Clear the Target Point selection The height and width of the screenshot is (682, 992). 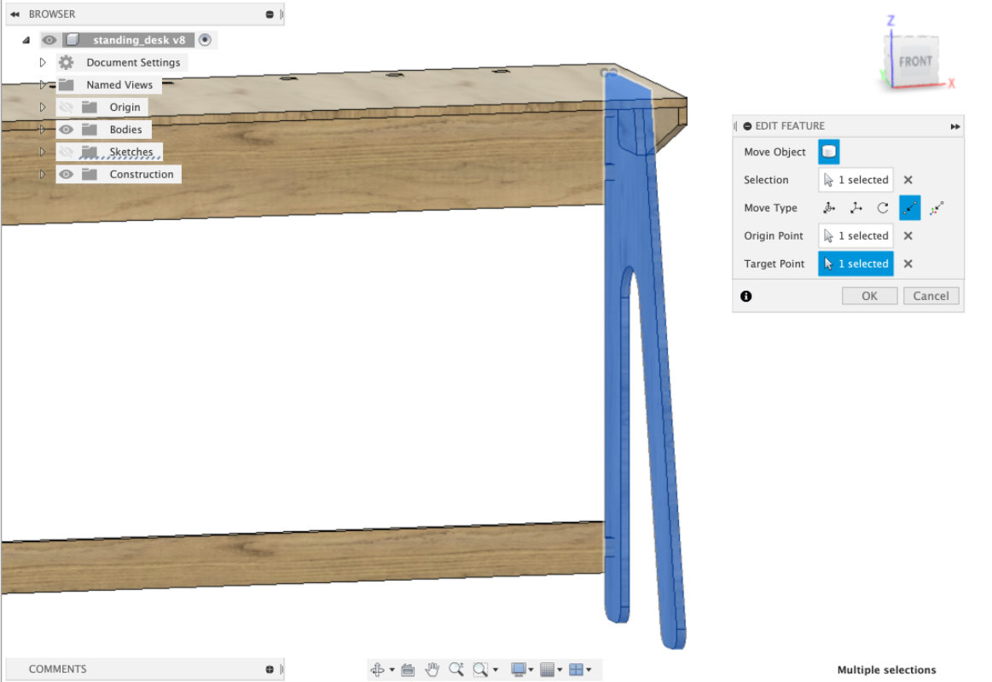point(908,263)
